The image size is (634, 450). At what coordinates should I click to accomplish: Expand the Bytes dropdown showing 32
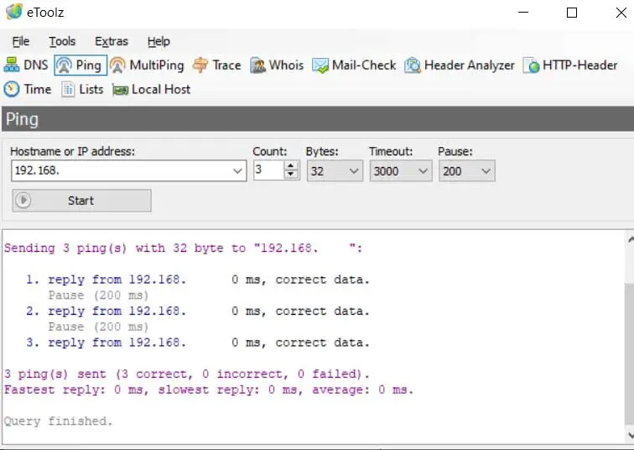354,171
